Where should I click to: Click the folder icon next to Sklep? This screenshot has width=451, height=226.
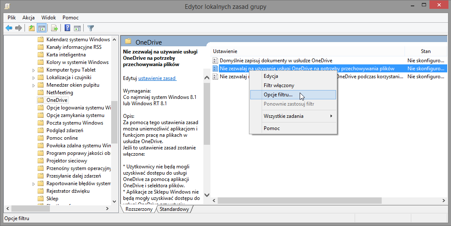[41, 199]
